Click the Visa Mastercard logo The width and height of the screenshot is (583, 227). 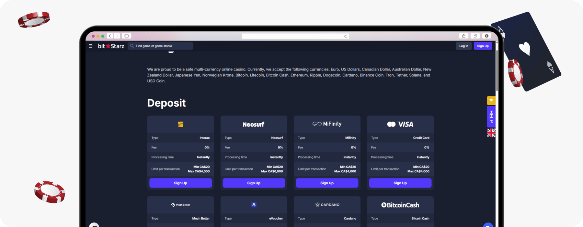pyautogui.click(x=400, y=124)
